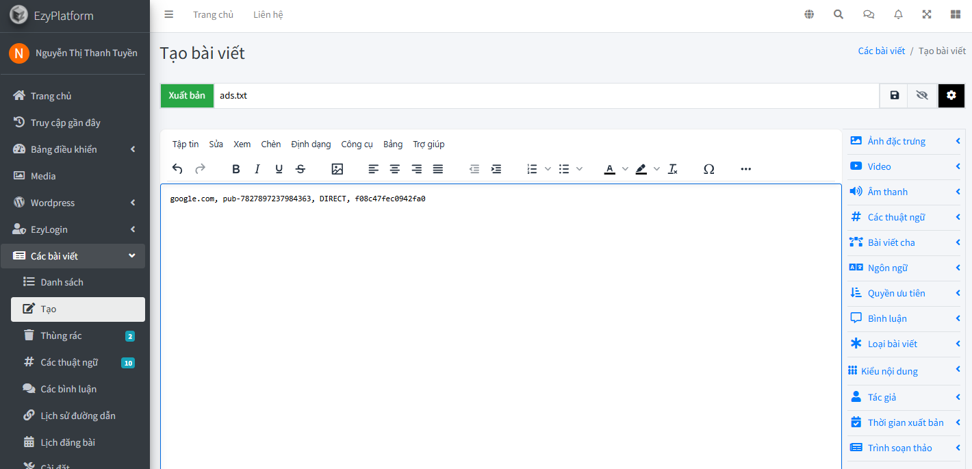The width and height of the screenshot is (972, 469).
Task: Save the post with floppy disk icon
Action: [x=894, y=96]
